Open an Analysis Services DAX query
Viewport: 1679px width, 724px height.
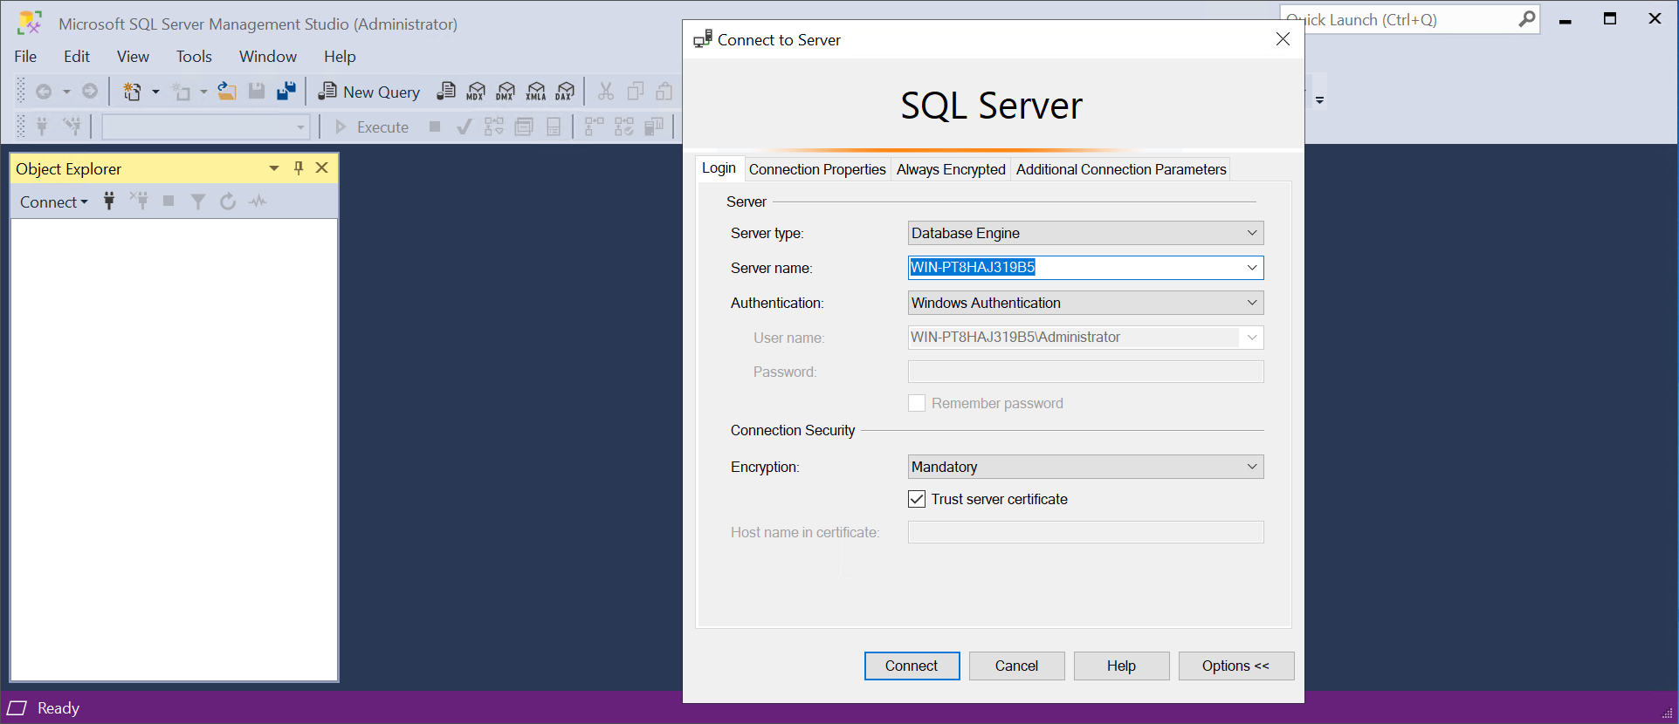[x=566, y=92]
